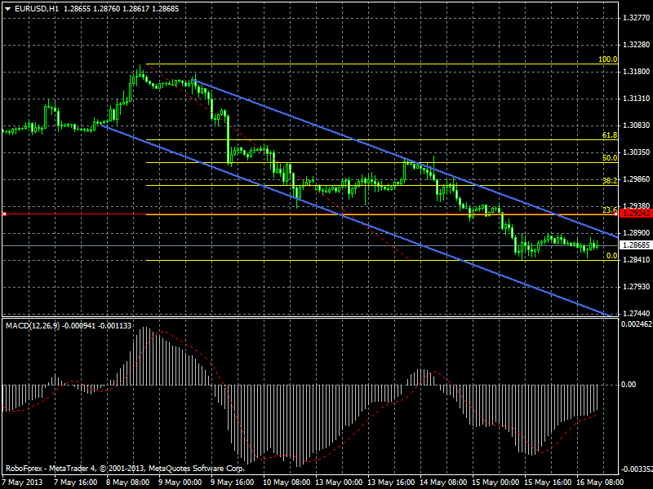
Task: Click the current price label 1.28685
Action: (x=636, y=245)
